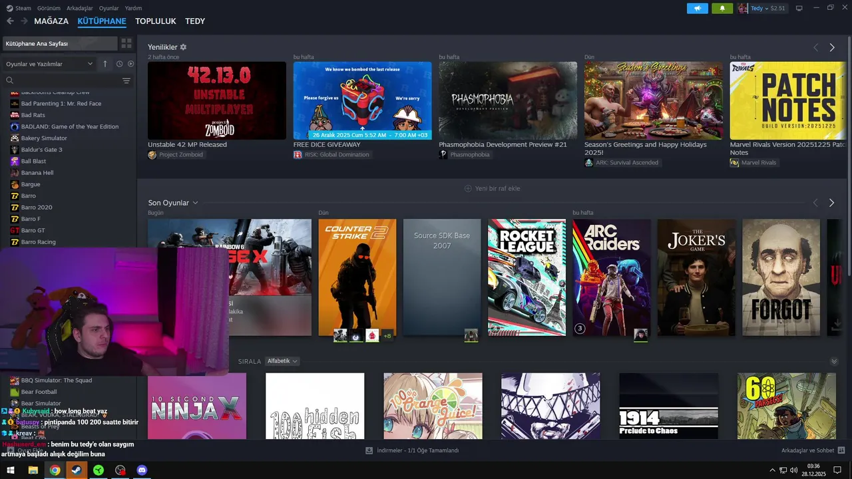The image size is (852, 479).
Task: Select The Joker's Game cover
Action: click(696, 277)
